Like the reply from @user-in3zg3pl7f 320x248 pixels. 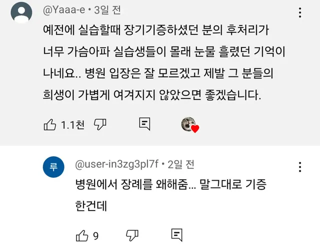click(81, 235)
